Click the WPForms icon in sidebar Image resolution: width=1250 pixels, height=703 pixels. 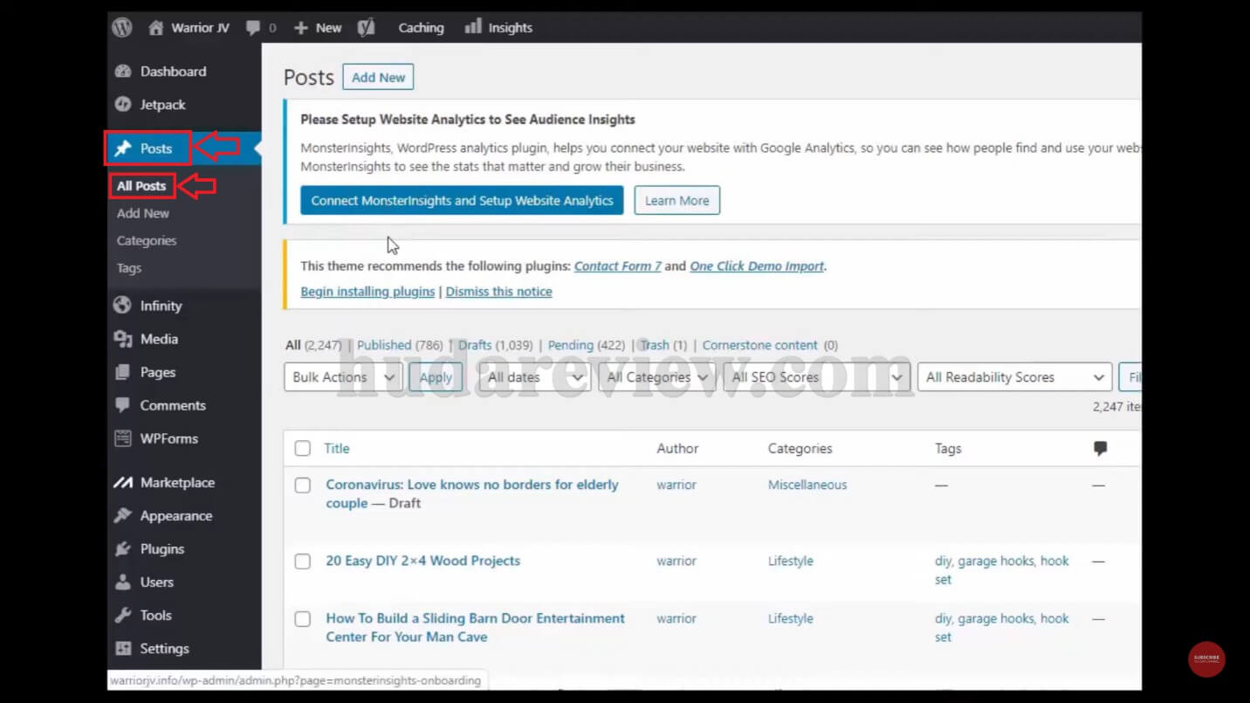pyautogui.click(x=123, y=438)
